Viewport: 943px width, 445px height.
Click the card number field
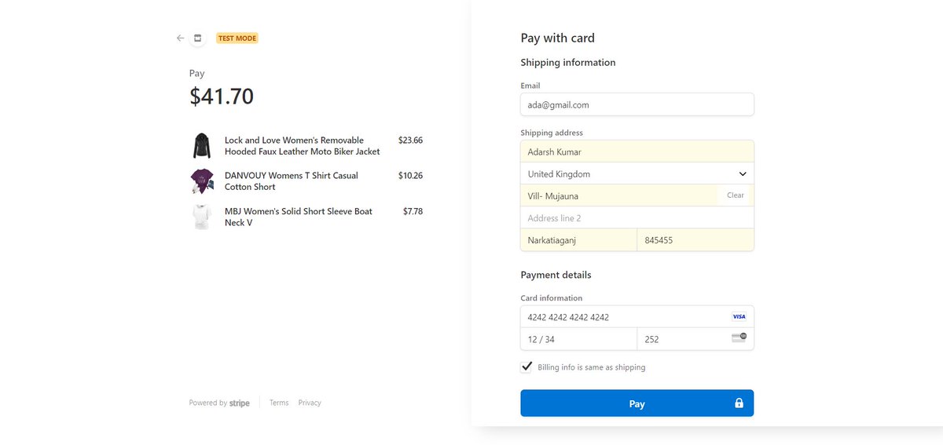[637, 317]
